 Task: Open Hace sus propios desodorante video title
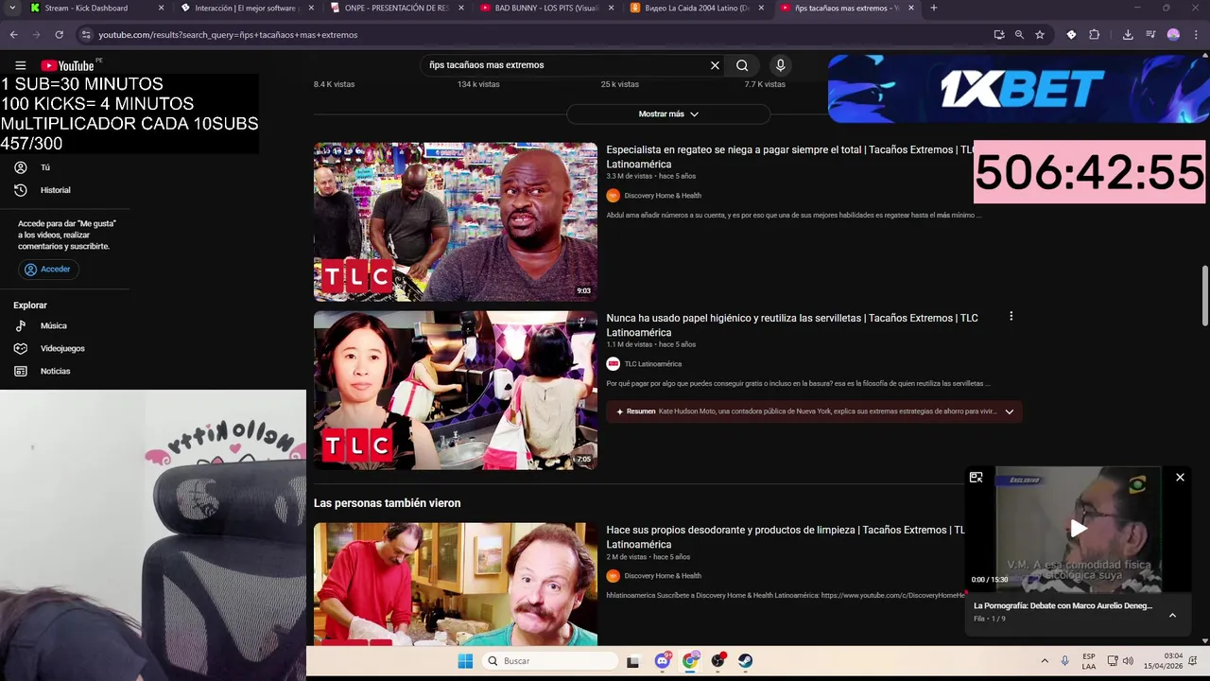(x=786, y=537)
